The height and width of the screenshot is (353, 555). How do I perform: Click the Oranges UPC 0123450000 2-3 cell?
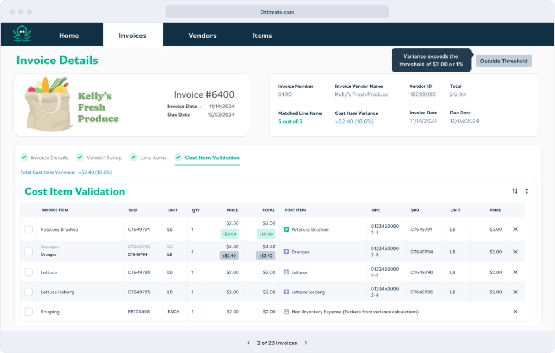(x=385, y=252)
